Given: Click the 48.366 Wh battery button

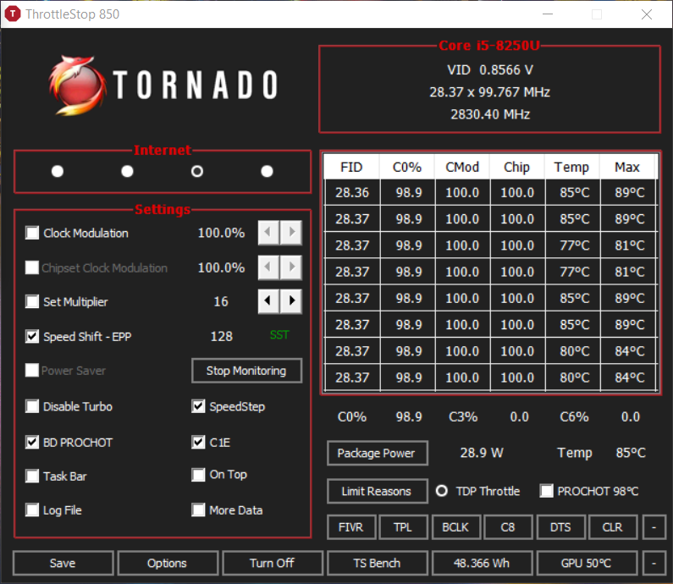Looking at the screenshot, I should [482, 563].
